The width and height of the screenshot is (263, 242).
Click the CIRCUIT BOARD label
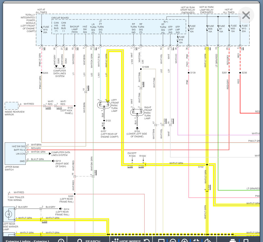60,18
